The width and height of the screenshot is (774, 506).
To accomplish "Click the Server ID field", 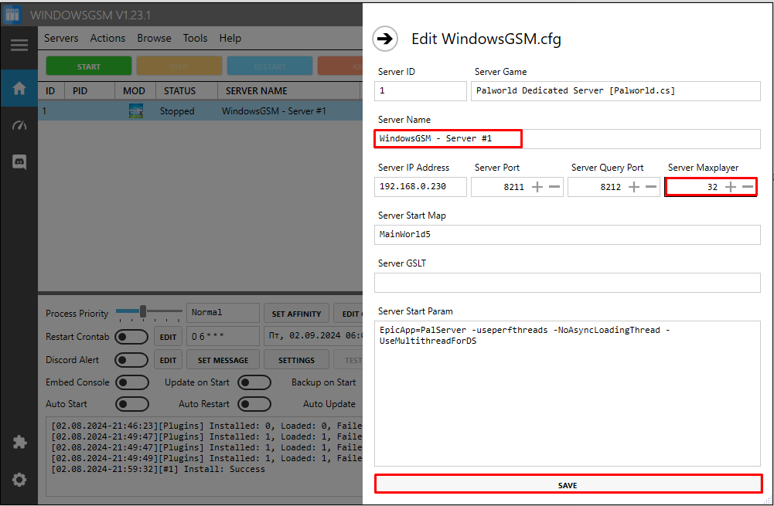I will 421,90.
